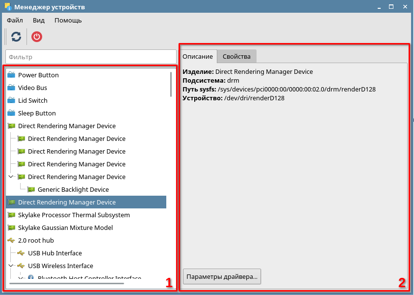Select the Power Button device icon
The height and width of the screenshot is (295, 414).
click(12, 75)
